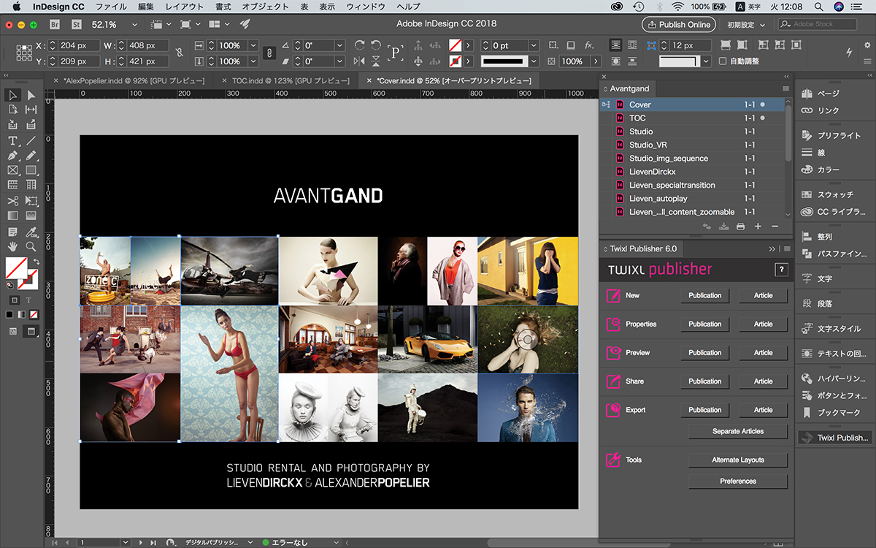Click the rotate 90° clockwise icon

pyautogui.click(x=359, y=45)
